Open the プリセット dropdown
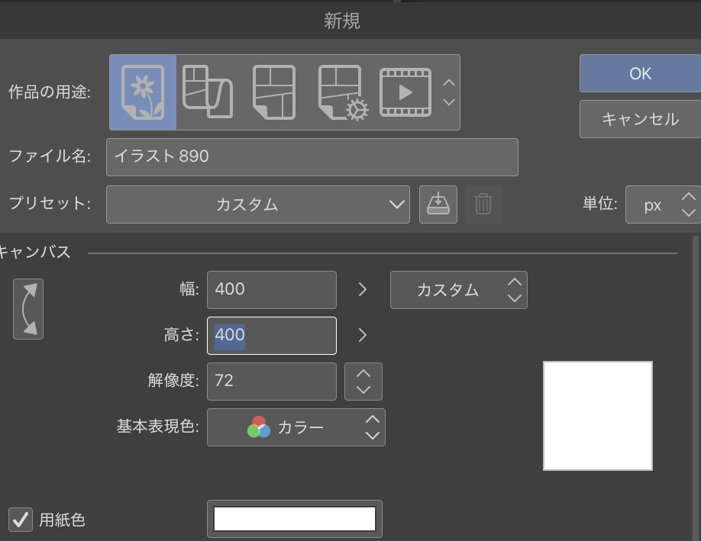701x541 pixels. coord(258,204)
